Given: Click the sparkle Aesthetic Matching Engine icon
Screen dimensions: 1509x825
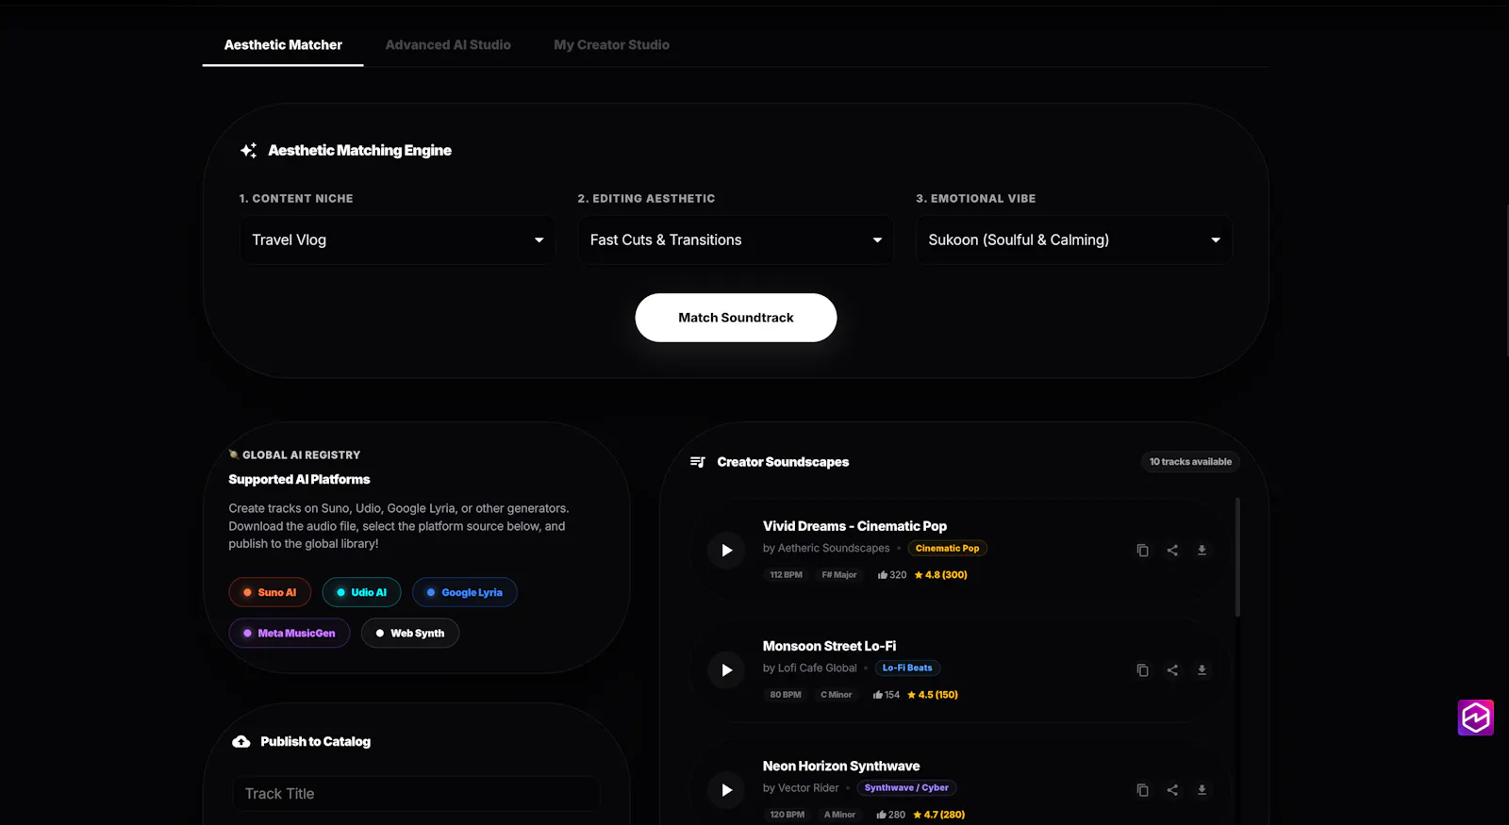Looking at the screenshot, I should 248,150.
